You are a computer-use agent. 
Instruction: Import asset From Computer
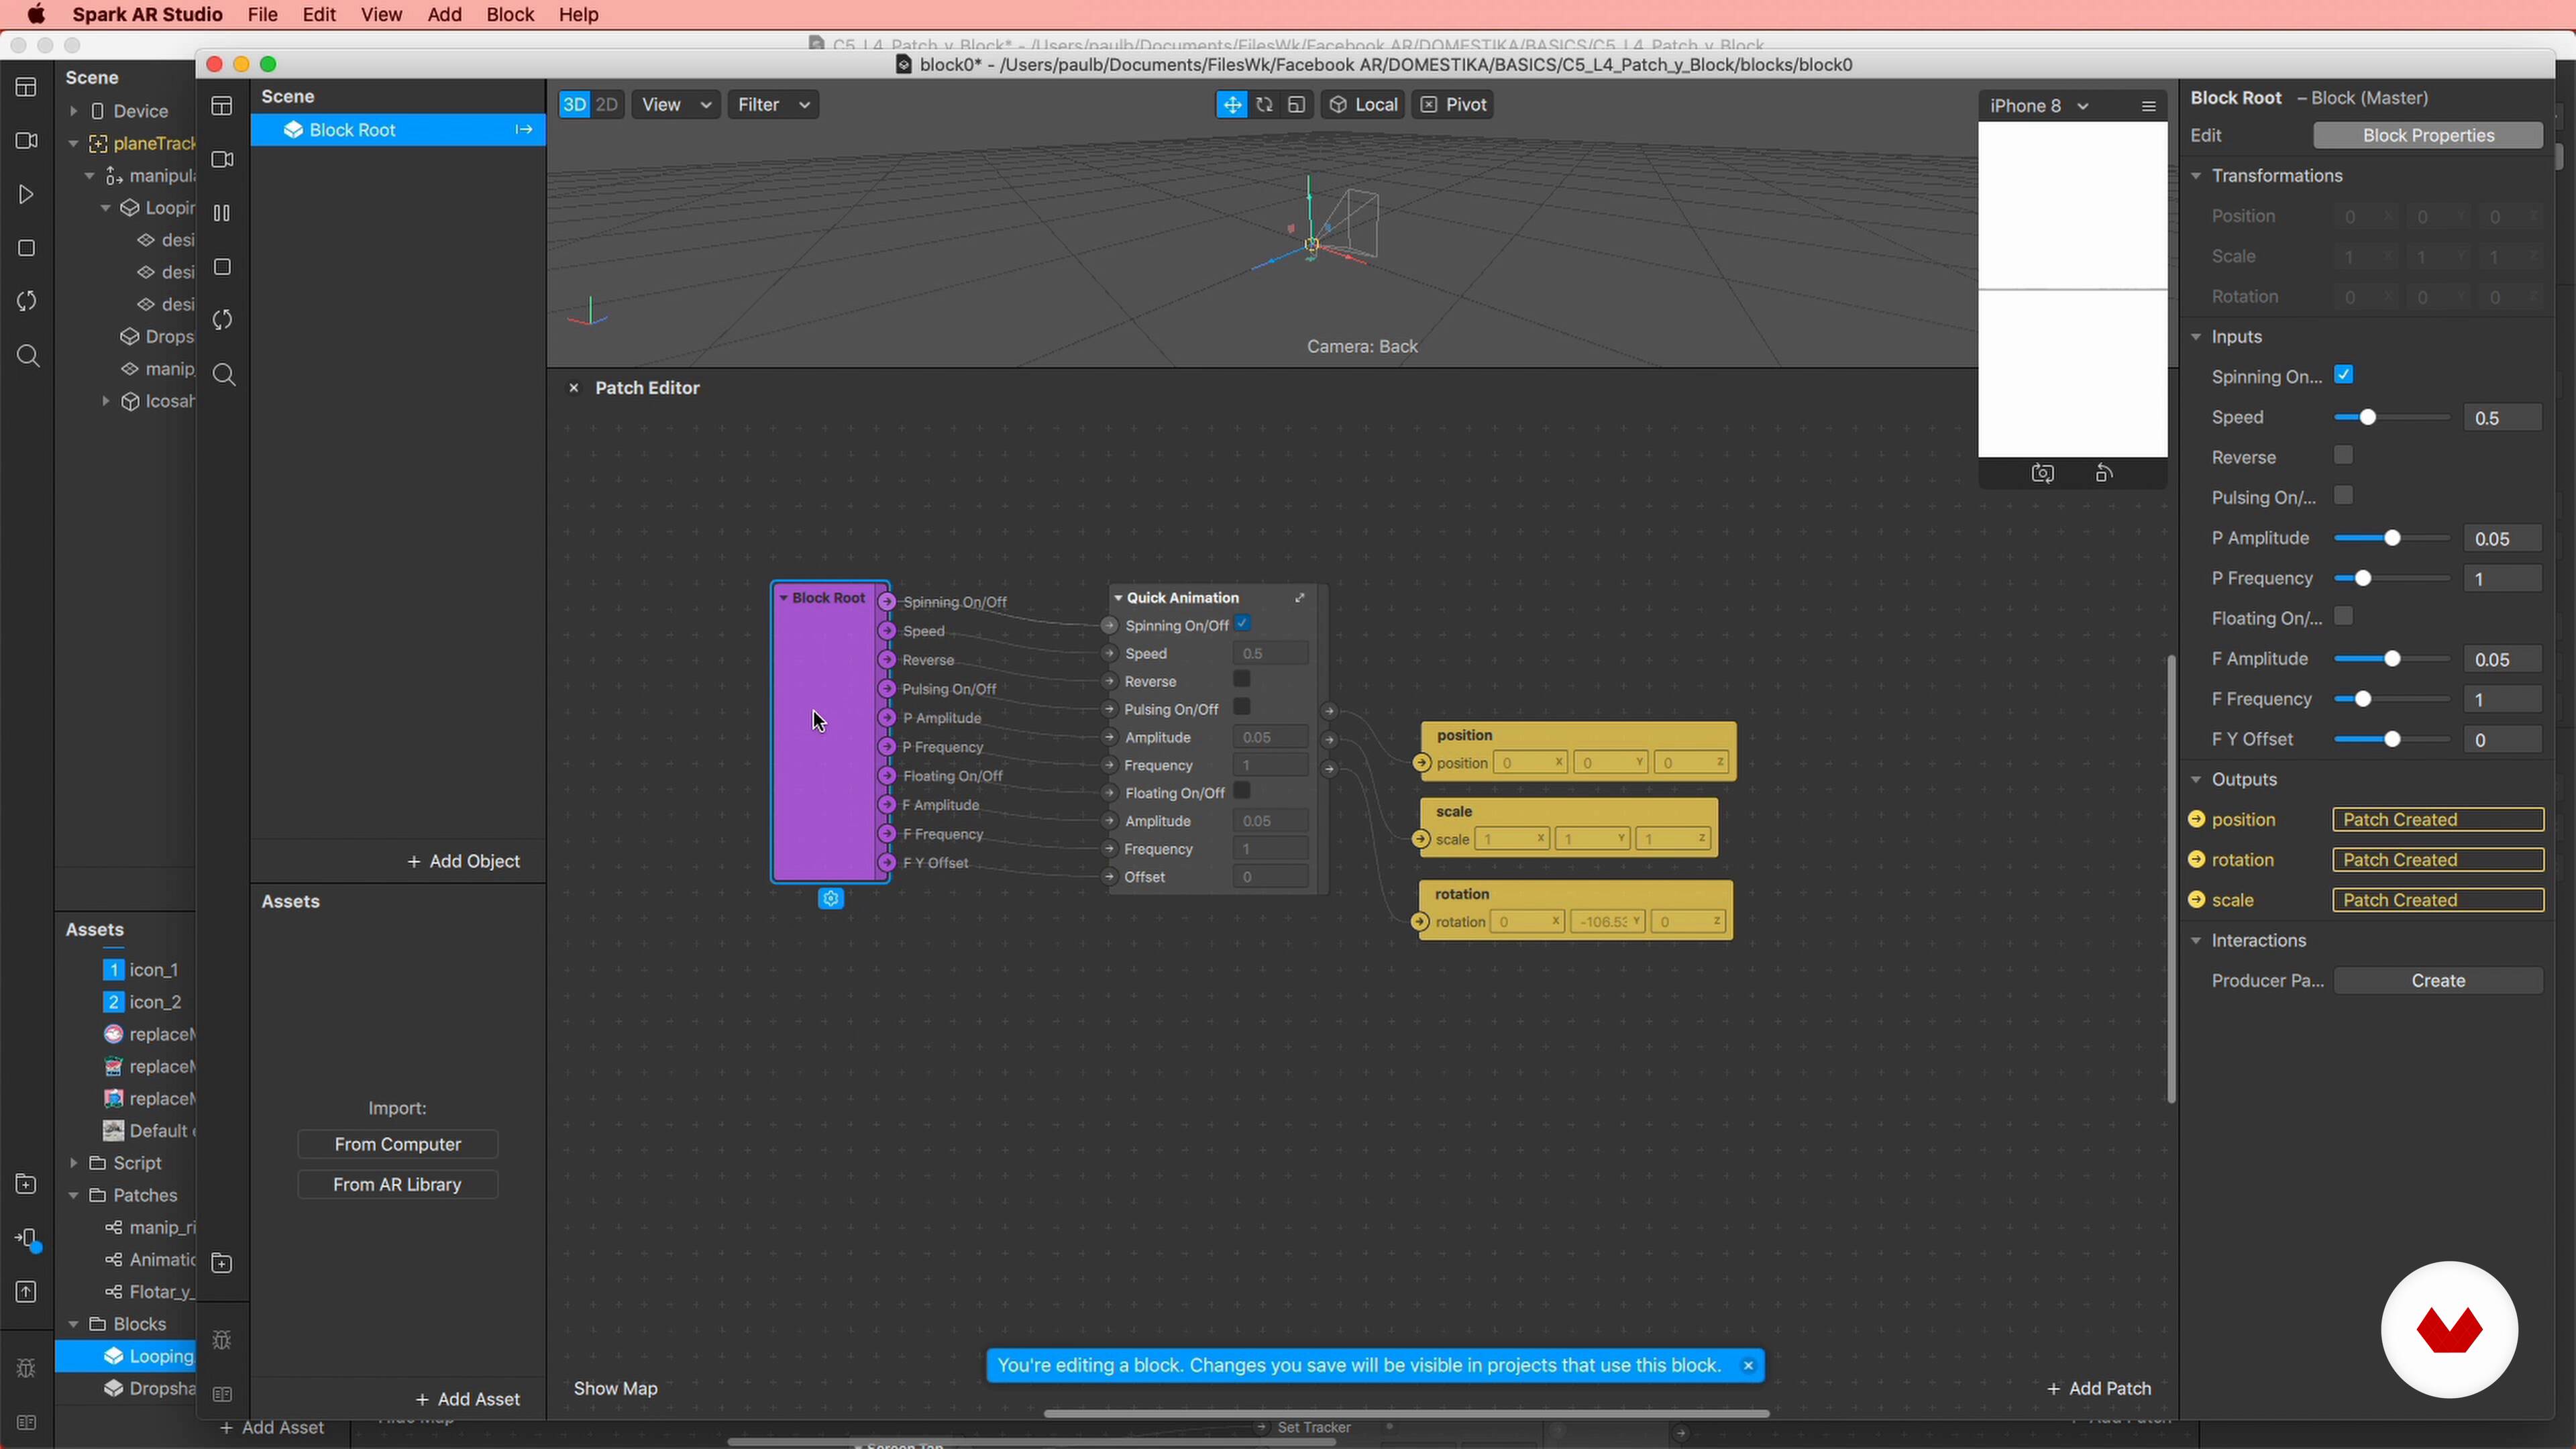click(397, 1145)
